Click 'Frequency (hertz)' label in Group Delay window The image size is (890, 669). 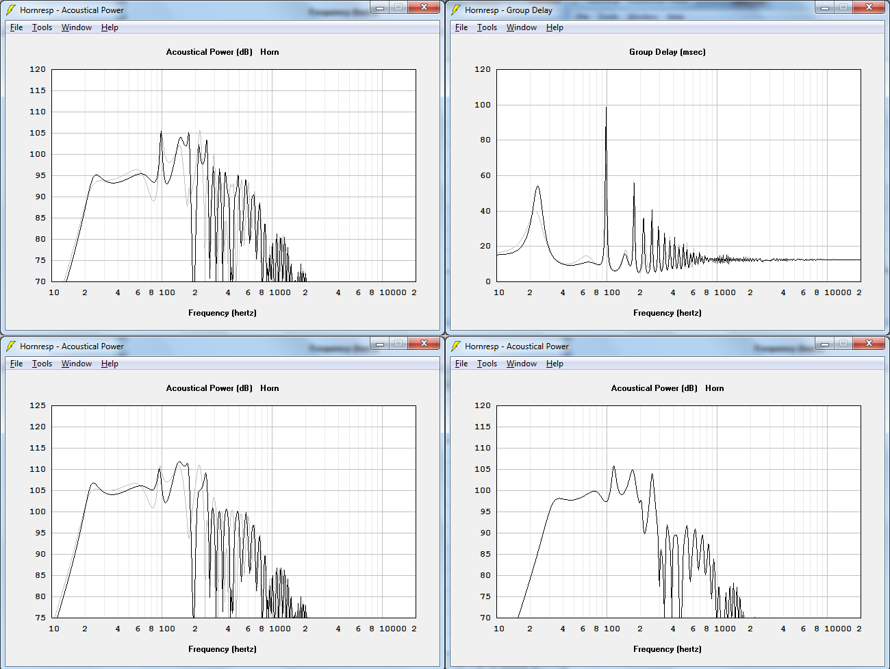pyautogui.click(x=667, y=313)
